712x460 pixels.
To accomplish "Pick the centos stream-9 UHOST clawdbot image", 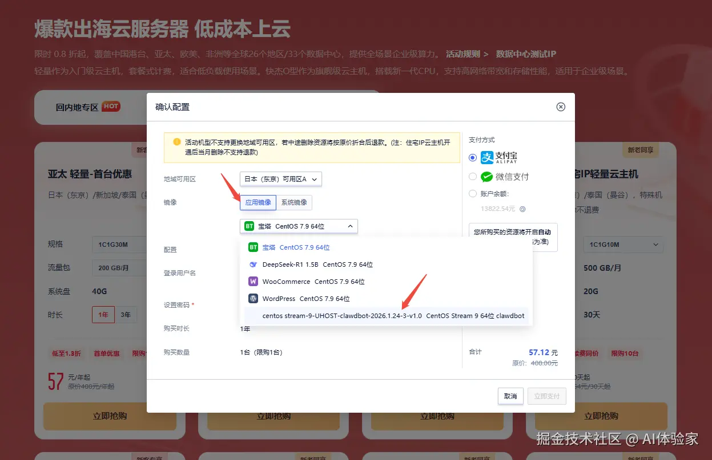I will pyautogui.click(x=386, y=316).
